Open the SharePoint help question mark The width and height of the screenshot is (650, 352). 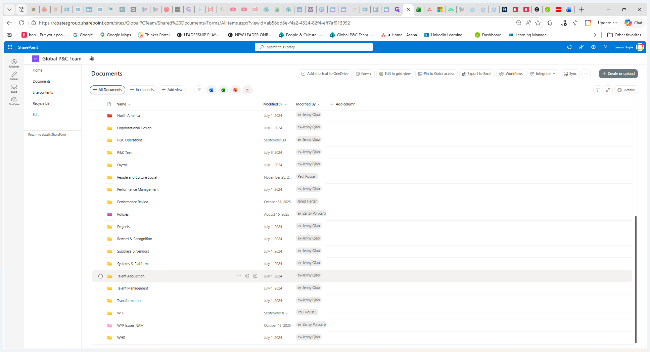coord(605,47)
